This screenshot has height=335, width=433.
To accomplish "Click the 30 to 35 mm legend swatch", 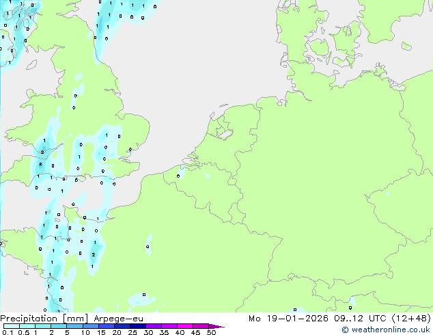I will pyautogui.click(x=153, y=326).
